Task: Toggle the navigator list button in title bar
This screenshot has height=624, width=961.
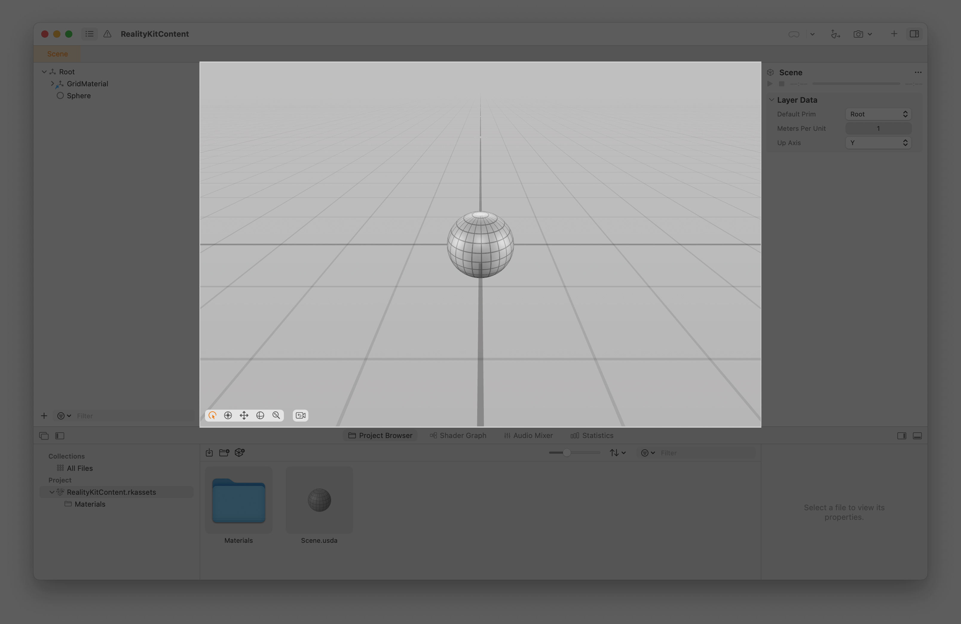Action: point(90,34)
